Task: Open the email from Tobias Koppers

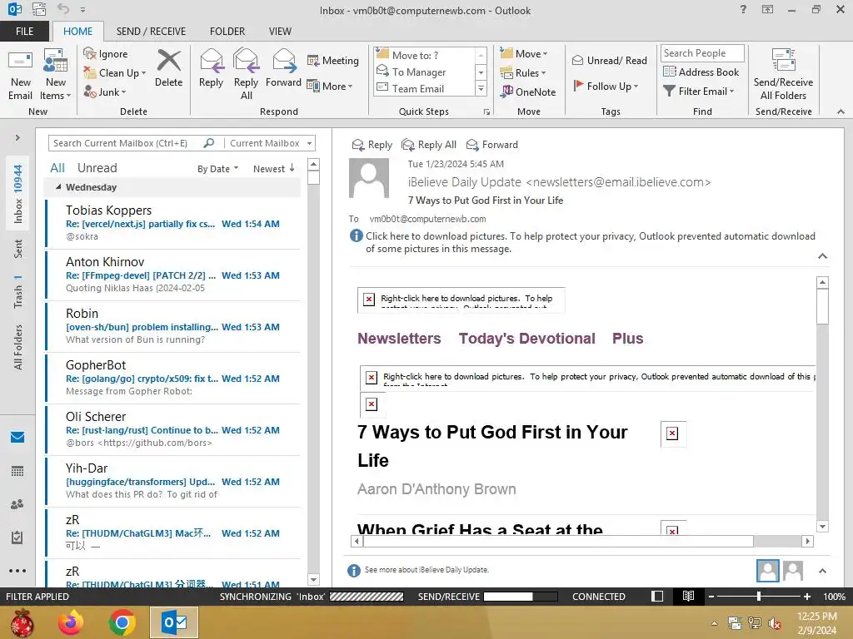Action: [x=173, y=223]
